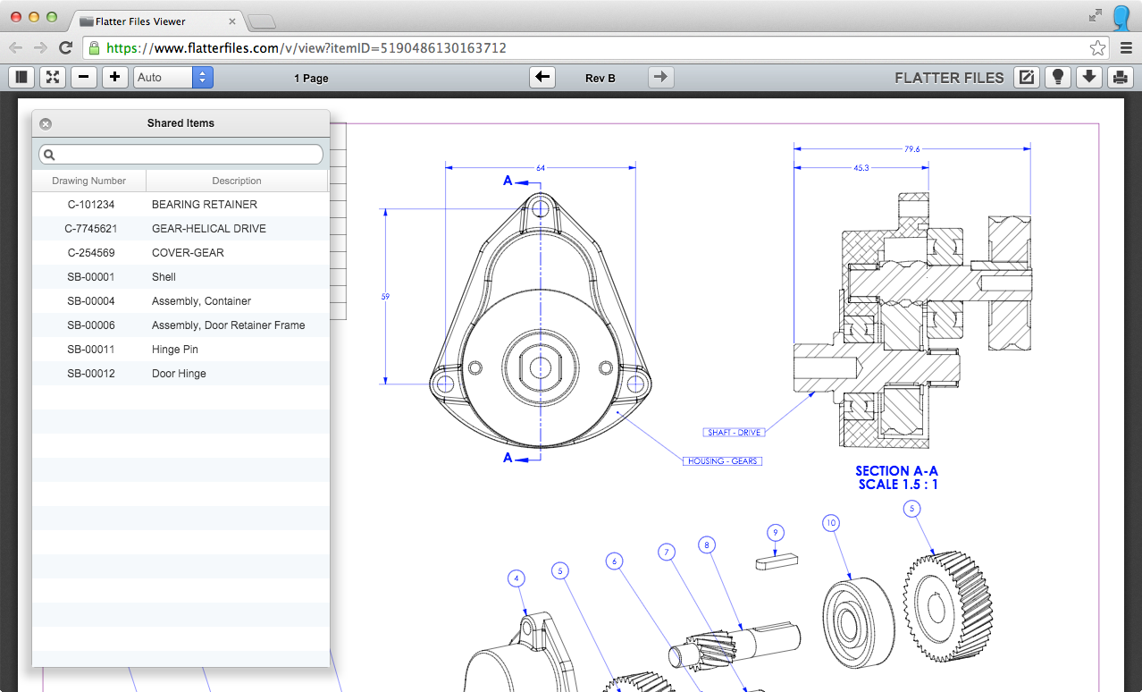Click balloon number 7 in drawing

pyautogui.click(x=666, y=552)
